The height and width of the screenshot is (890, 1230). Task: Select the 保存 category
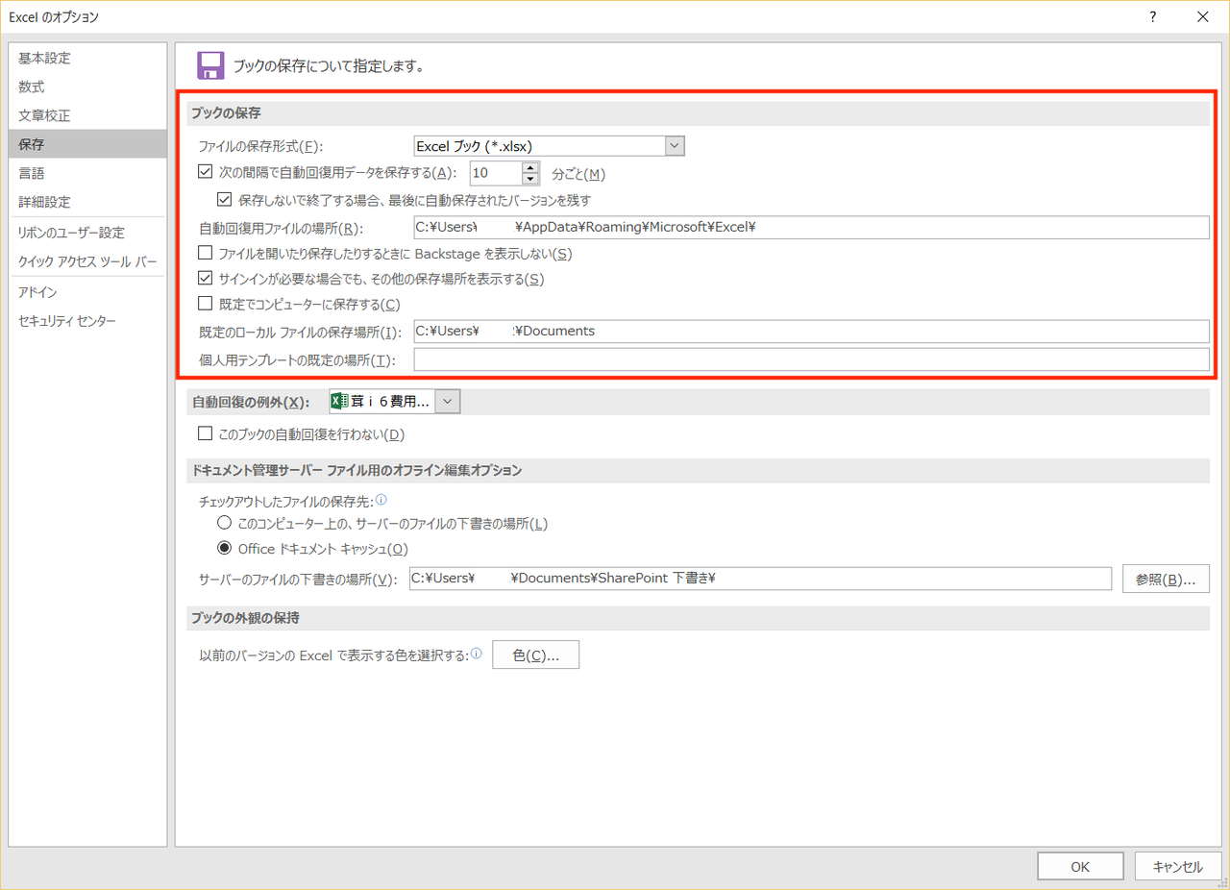point(87,145)
